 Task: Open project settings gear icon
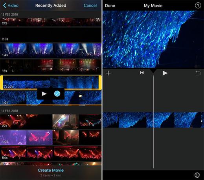point(197,175)
